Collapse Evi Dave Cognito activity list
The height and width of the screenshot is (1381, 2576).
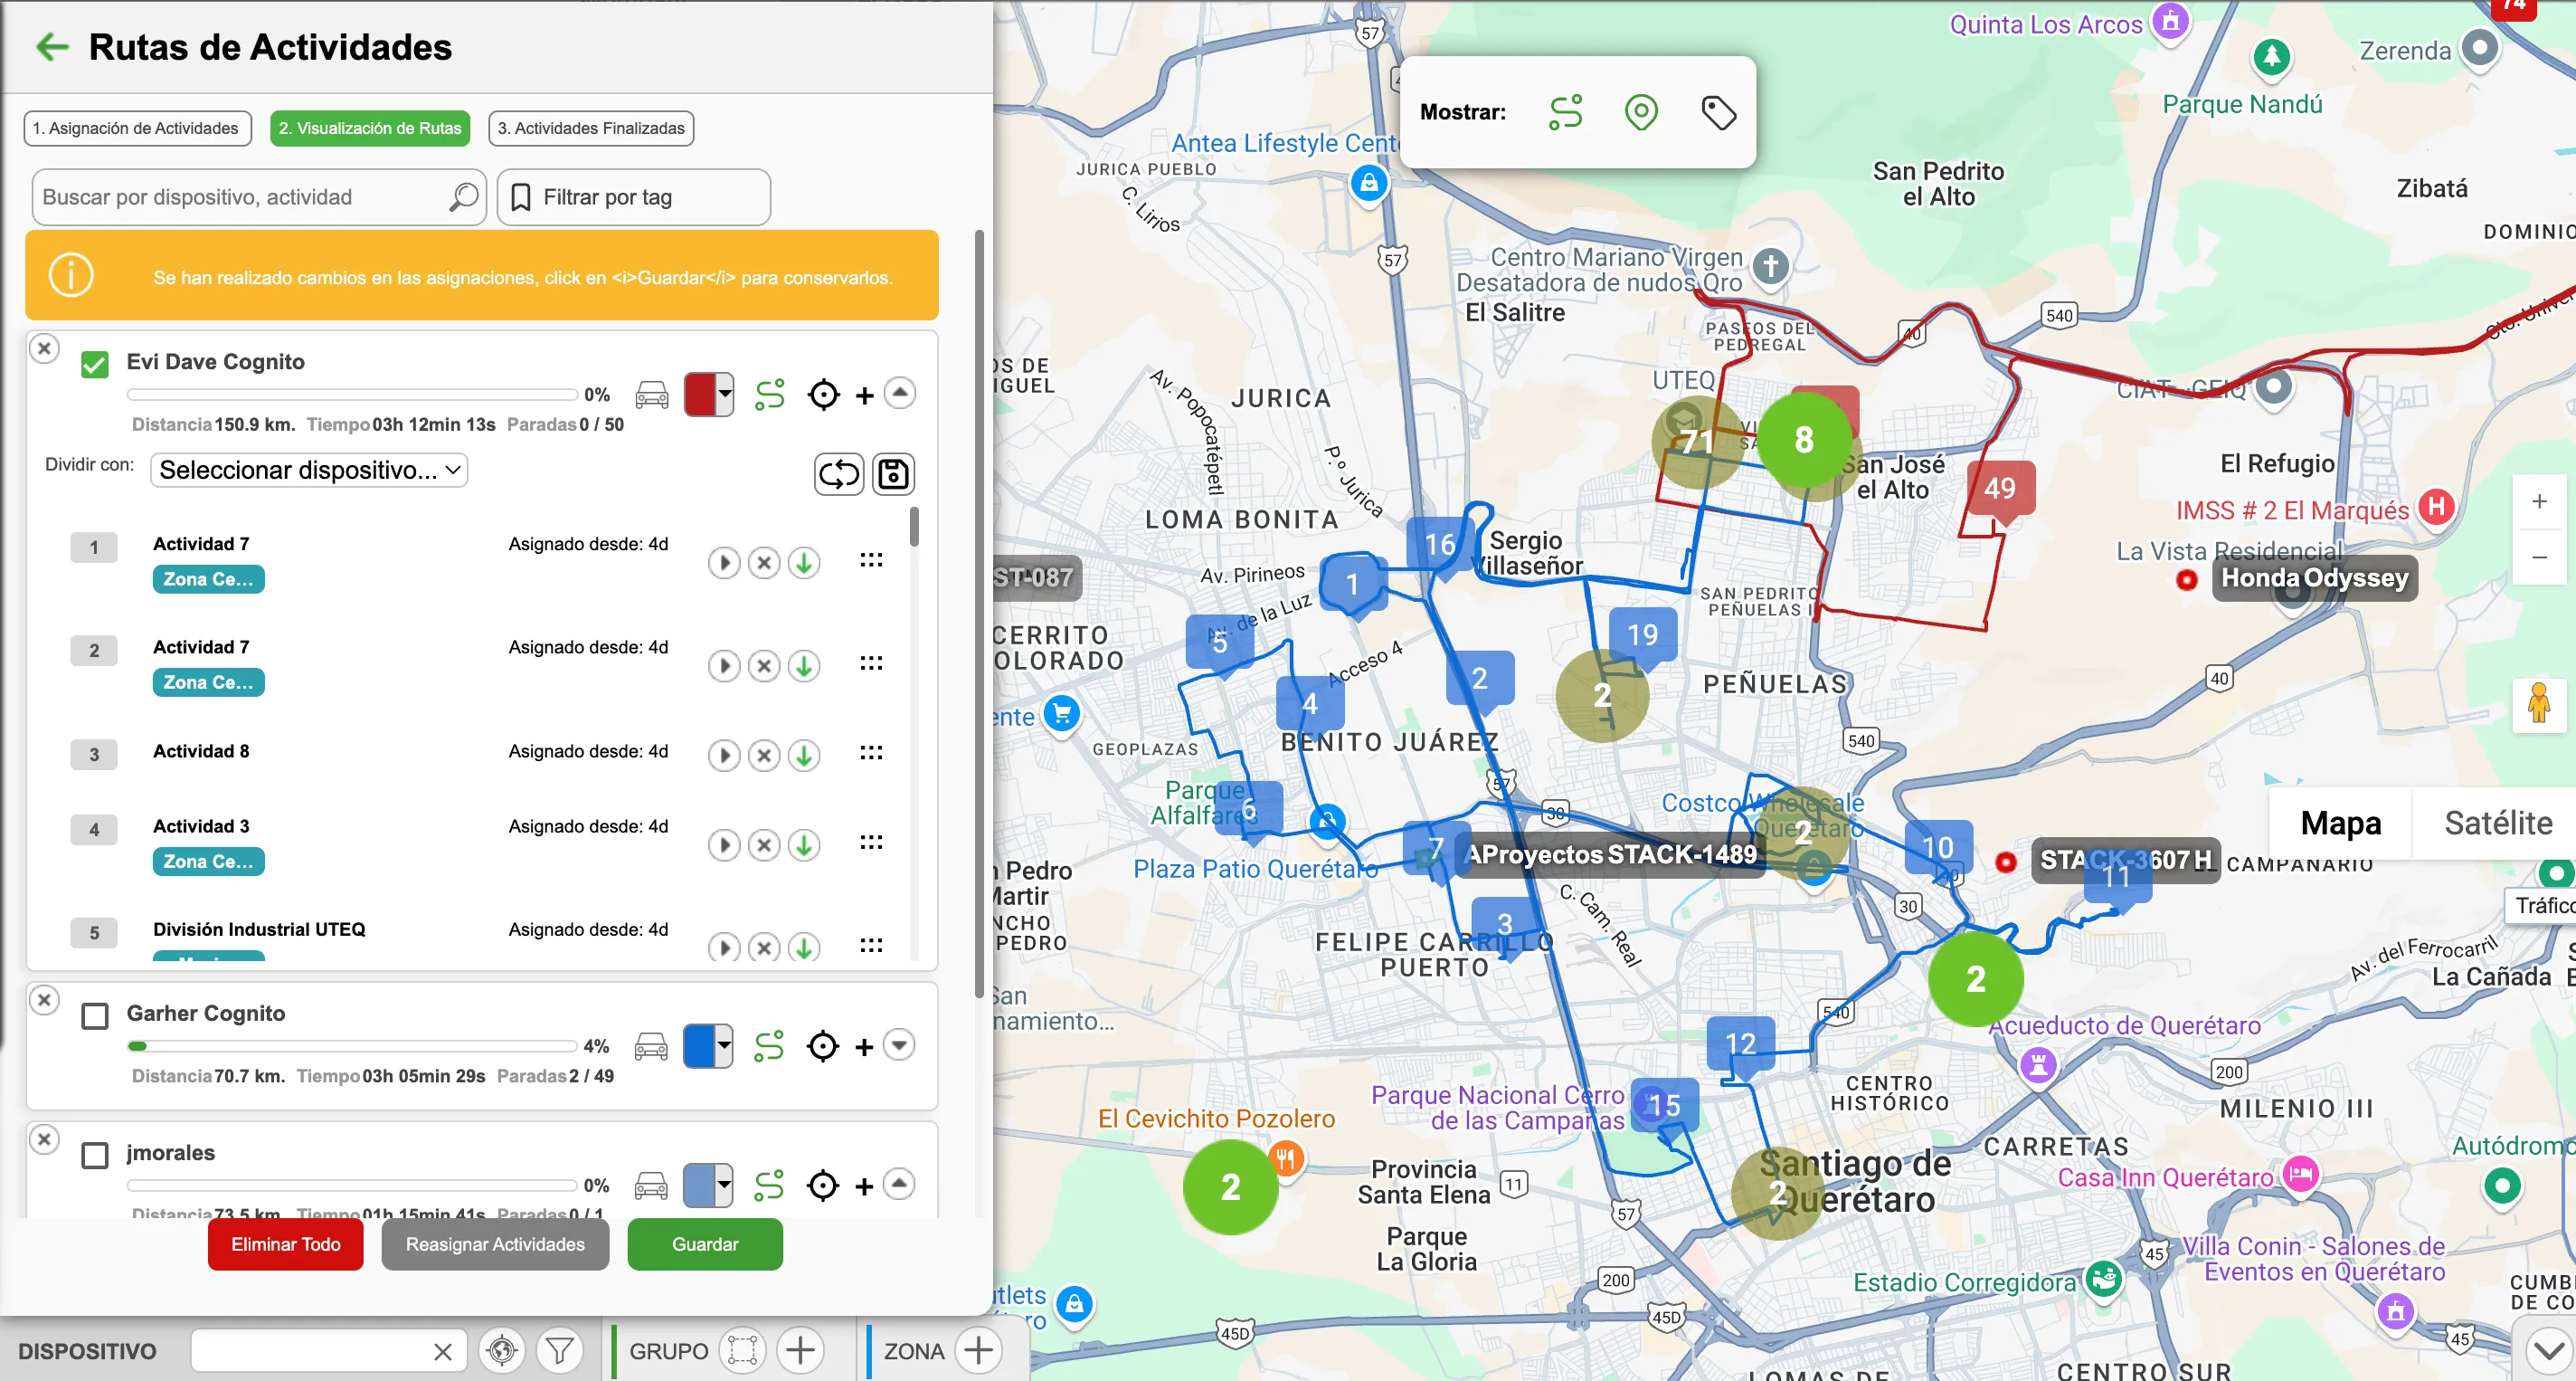(900, 394)
